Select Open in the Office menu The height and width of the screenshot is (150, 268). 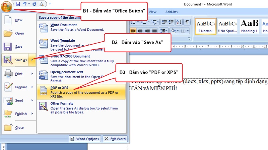(x=19, y=33)
